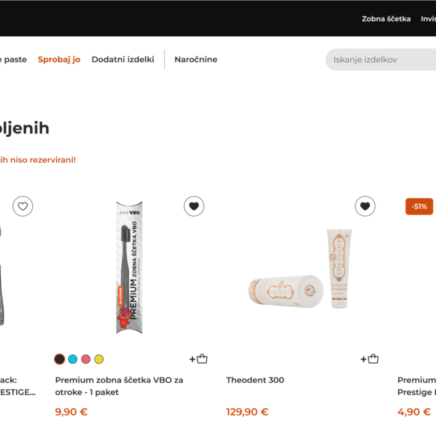Click the -51% discount badge
This screenshot has height=436, width=436.
419,206
